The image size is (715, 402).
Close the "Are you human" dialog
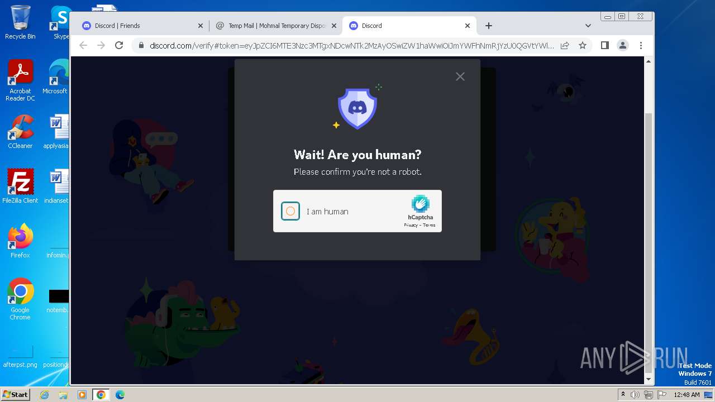tap(460, 76)
